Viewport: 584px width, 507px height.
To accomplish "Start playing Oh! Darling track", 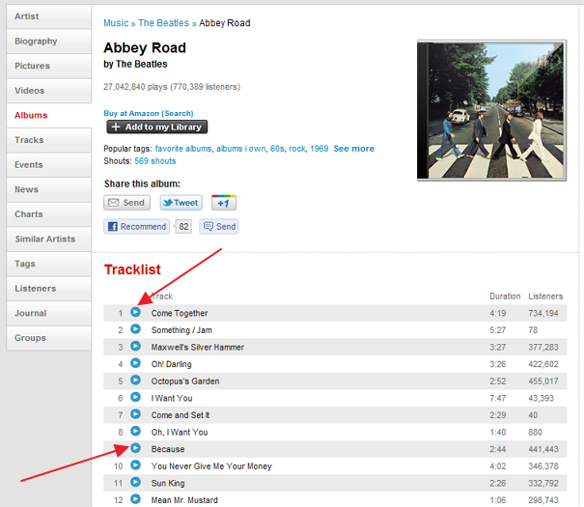I will pos(135,364).
